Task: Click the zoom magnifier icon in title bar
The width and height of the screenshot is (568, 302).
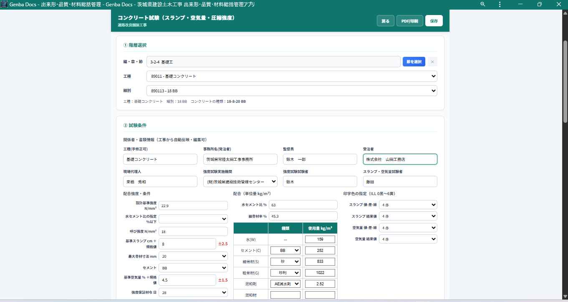Action: (x=483, y=4)
